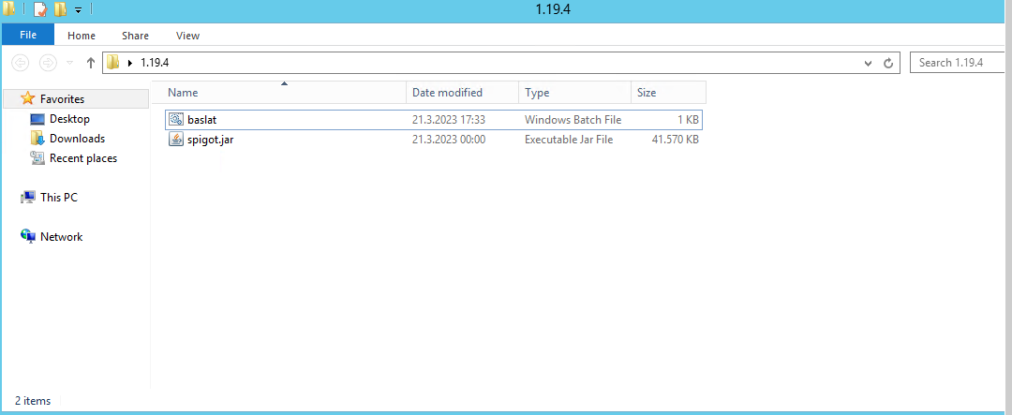Click the folder icon in address bar
Viewport: 1012px width, 415px height.
[113, 63]
